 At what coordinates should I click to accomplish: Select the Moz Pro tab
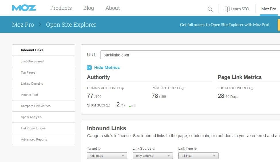[x=269, y=9]
